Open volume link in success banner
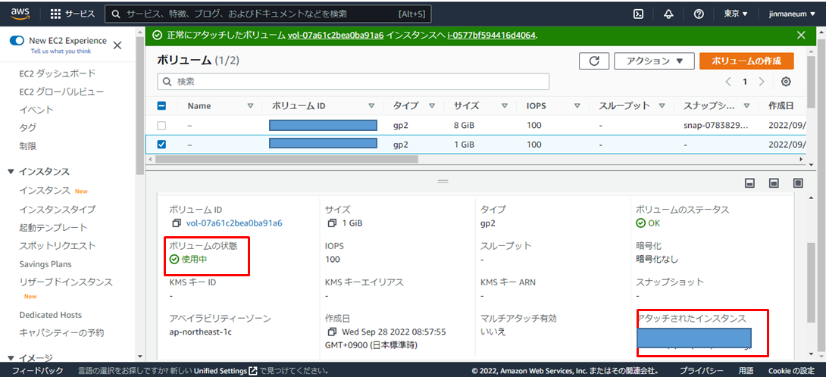Viewport: 826px width, 377px height. [336, 36]
